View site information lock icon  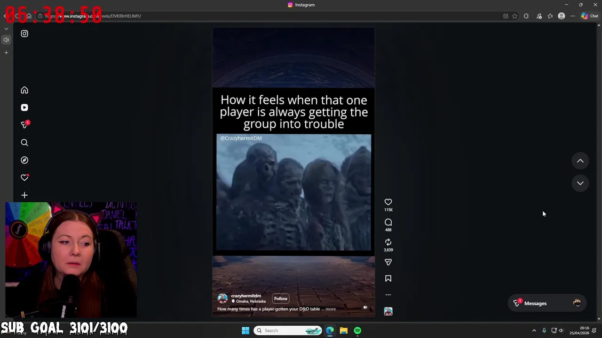[x=40, y=16]
